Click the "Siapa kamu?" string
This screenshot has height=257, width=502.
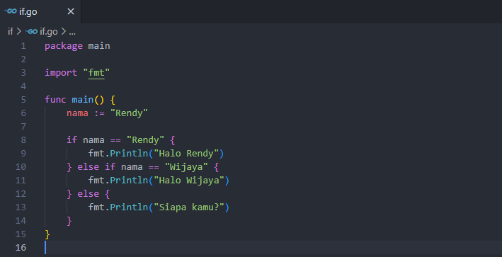[189, 207]
